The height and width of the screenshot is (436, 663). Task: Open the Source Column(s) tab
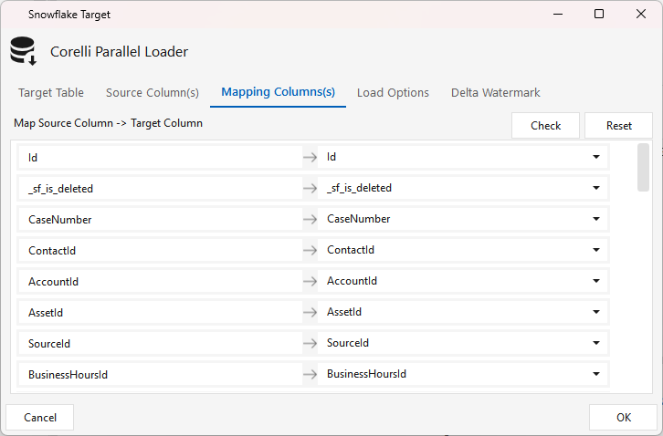(153, 92)
